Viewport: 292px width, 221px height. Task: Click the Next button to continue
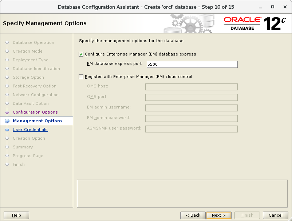coord(218,215)
